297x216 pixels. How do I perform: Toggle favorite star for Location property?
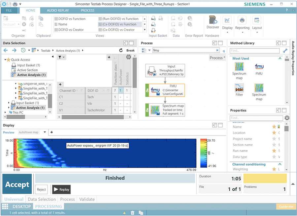point(274,132)
